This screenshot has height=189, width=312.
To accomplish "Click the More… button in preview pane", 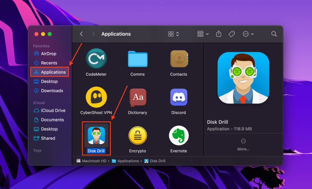I will [x=243, y=144].
